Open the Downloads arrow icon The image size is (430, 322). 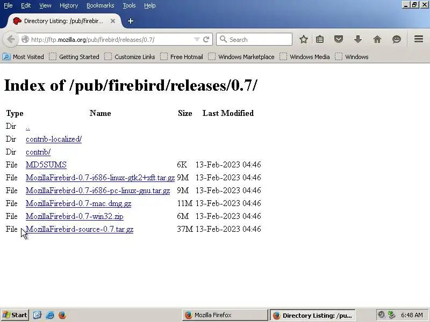tap(357, 39)
